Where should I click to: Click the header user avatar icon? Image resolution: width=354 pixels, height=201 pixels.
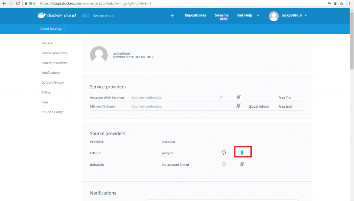pos(274,16)
